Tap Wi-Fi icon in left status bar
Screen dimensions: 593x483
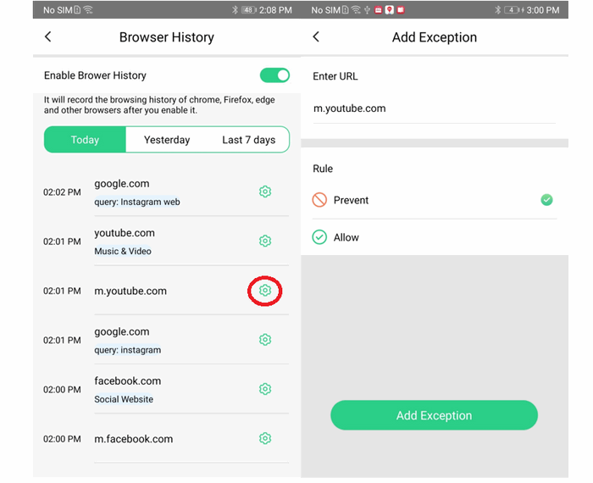[x=88, y=10]
